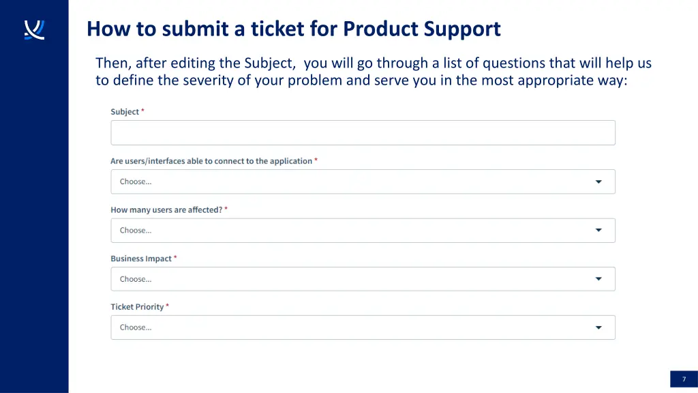Screen dimensions: 698x393
Task: Click the Subject text input box
Action: (x=363, y=133)
